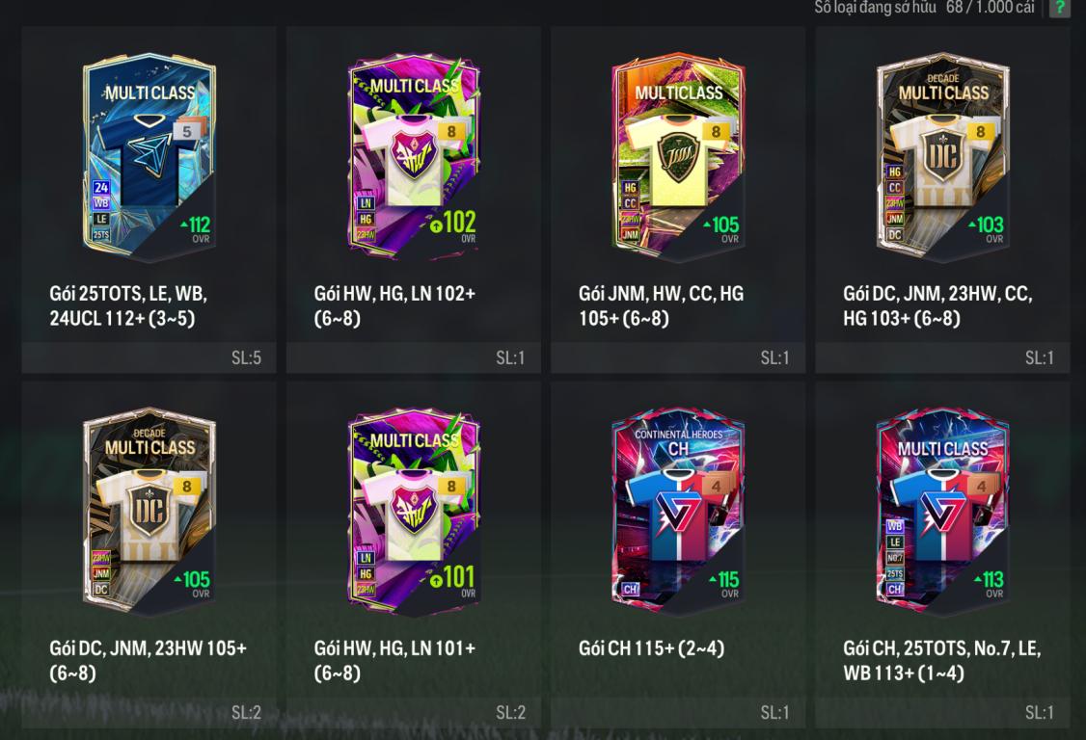
Task: Click the pack title Gói CH 115+ (2~4)
Action: click(652, 648)
